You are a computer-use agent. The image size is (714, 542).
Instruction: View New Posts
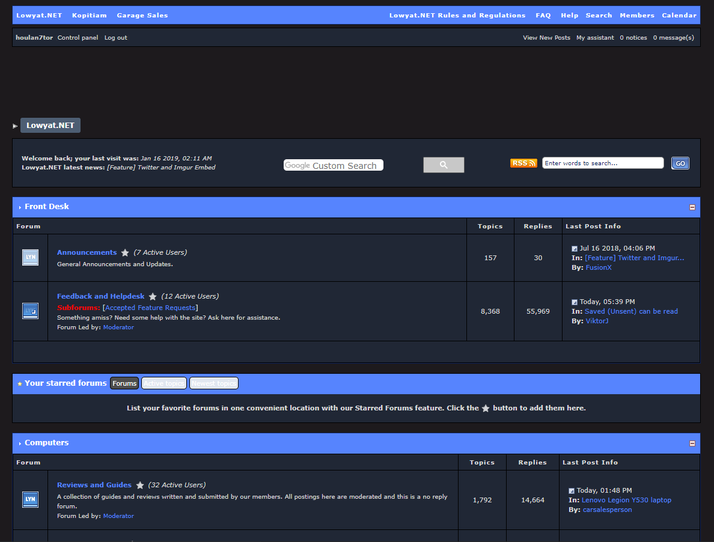point(546,38)
